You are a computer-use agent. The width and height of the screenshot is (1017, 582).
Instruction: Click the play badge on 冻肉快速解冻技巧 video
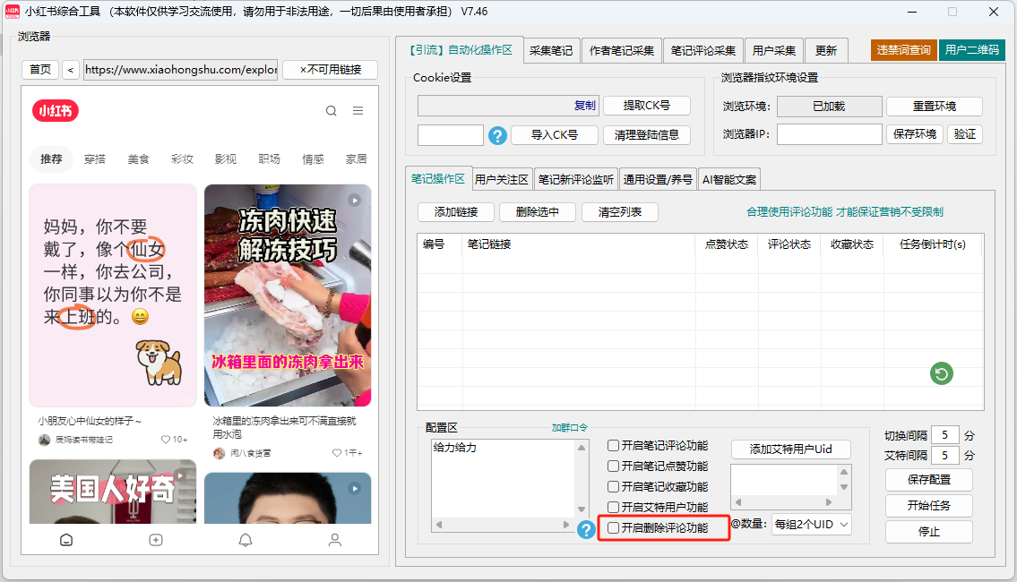354,201
